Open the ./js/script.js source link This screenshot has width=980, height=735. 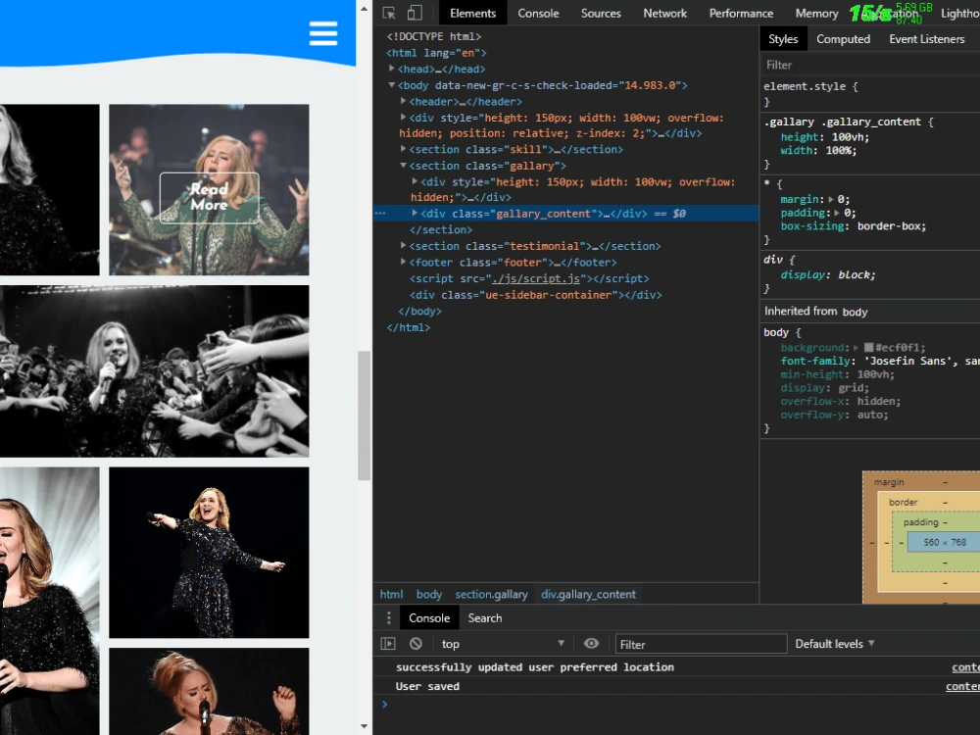coord(536,278)
